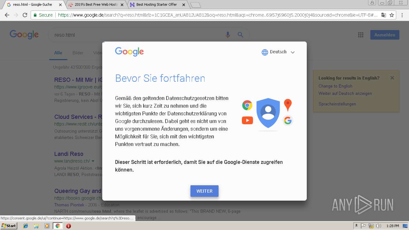Click the Chrome user profile icon
The height and width of the screenshot is (230, 409).
(372, 3)
